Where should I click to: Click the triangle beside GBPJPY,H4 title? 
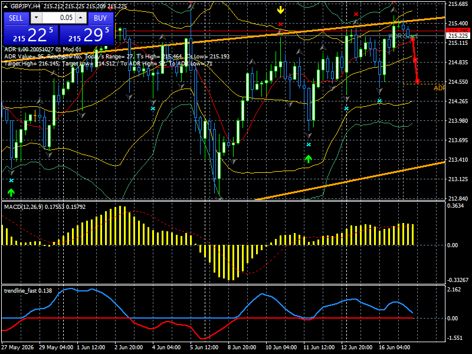click(6, 6)
